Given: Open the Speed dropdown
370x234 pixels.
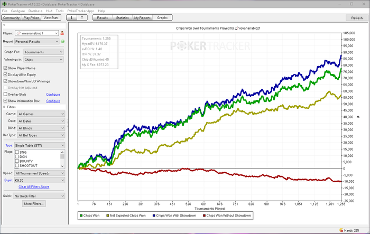Looking at the screenshot, I should (40, 173).
